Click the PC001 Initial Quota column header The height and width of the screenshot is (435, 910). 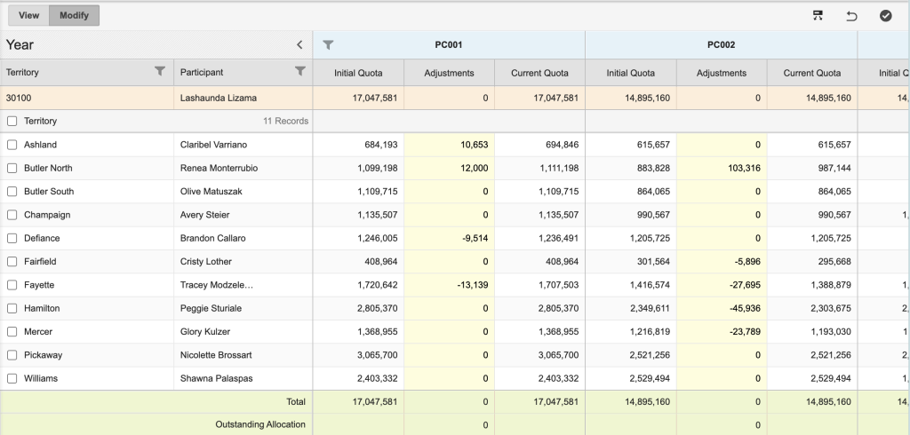[358, 73]
